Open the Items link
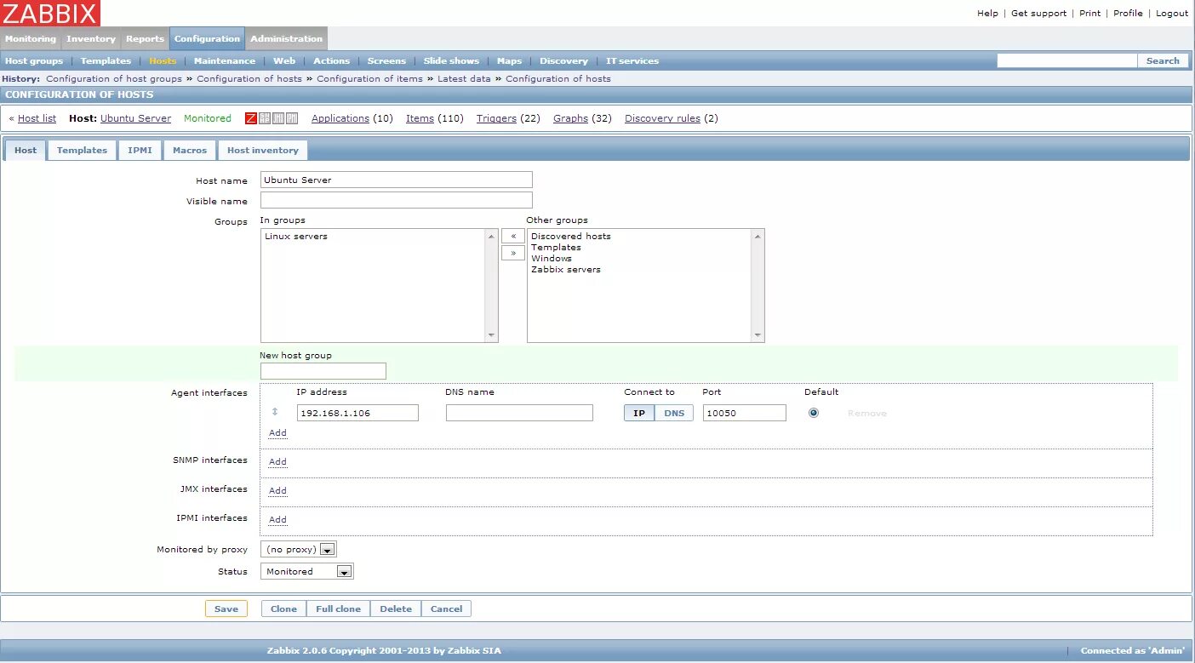This screenshot has height=663, width=1195. (x=420, y=118)
